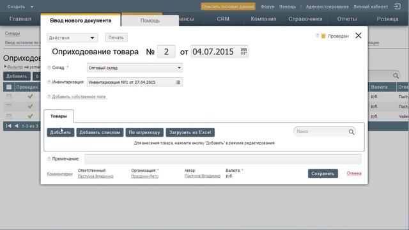Check the first row checkbox in background table
The height and width of the screenshot is (230, 409).
(9, 96)
